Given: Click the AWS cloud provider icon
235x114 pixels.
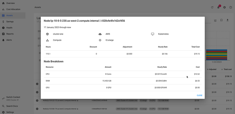Looking at the screenshot, I should (x=100, y=34).
